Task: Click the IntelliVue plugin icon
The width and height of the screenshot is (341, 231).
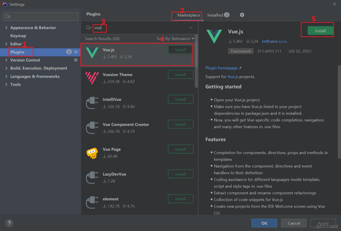Action: (92, 103)
